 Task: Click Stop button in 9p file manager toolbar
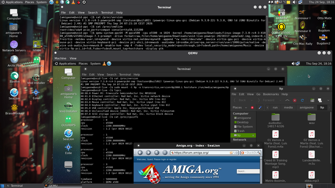coord(294,100)
